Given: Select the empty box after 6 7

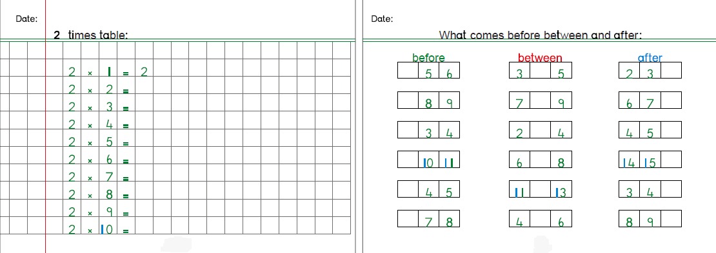Looking at the screenshot, I should pos(671,100).
